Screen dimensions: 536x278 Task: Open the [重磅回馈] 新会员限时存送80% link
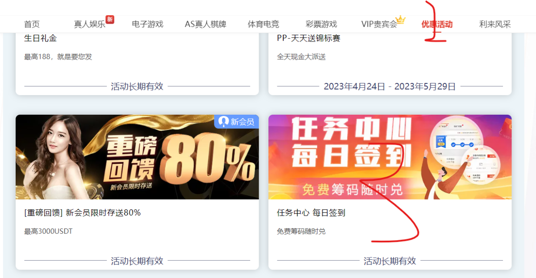[x=83, y=213]
